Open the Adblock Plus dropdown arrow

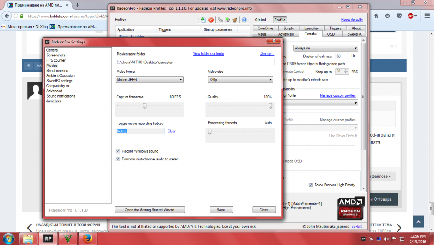pos(416,16)
